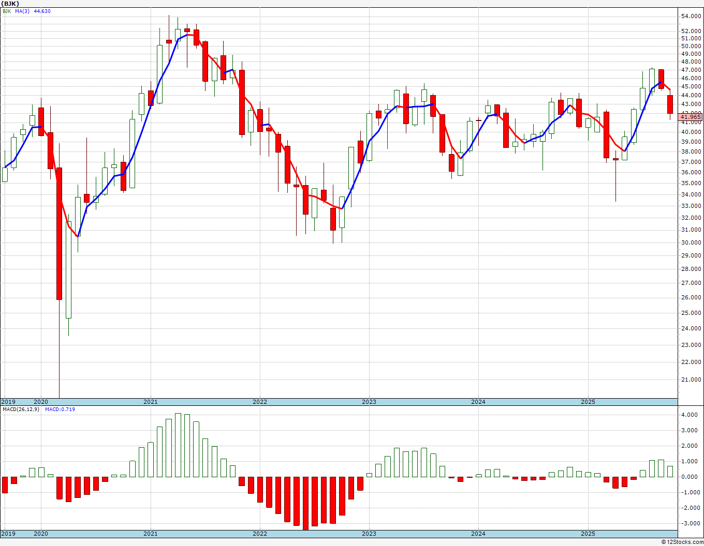This screenshot has height=546, width=704.
Task: Click "2022" on the MACD panel's time axis
Action: point(259,534)
